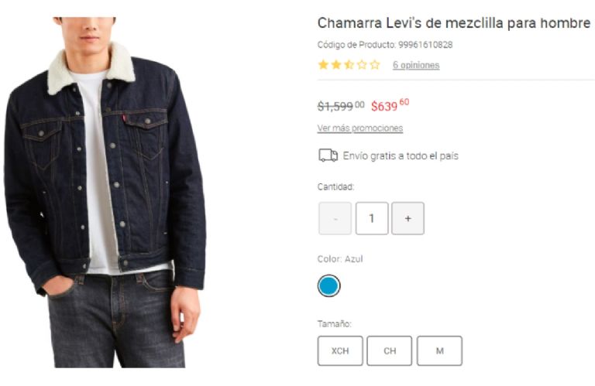The width and height of the screenshot is (595, 386).
Task: Click the quantity input field
Action: [x=372, y=218]
